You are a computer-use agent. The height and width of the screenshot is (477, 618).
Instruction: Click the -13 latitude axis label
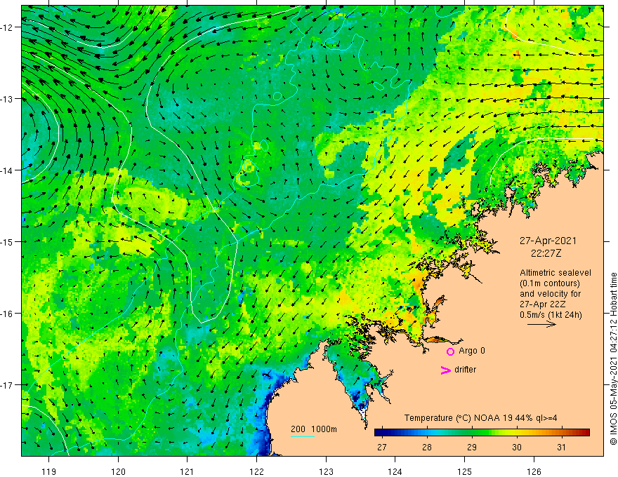[7, 99]
